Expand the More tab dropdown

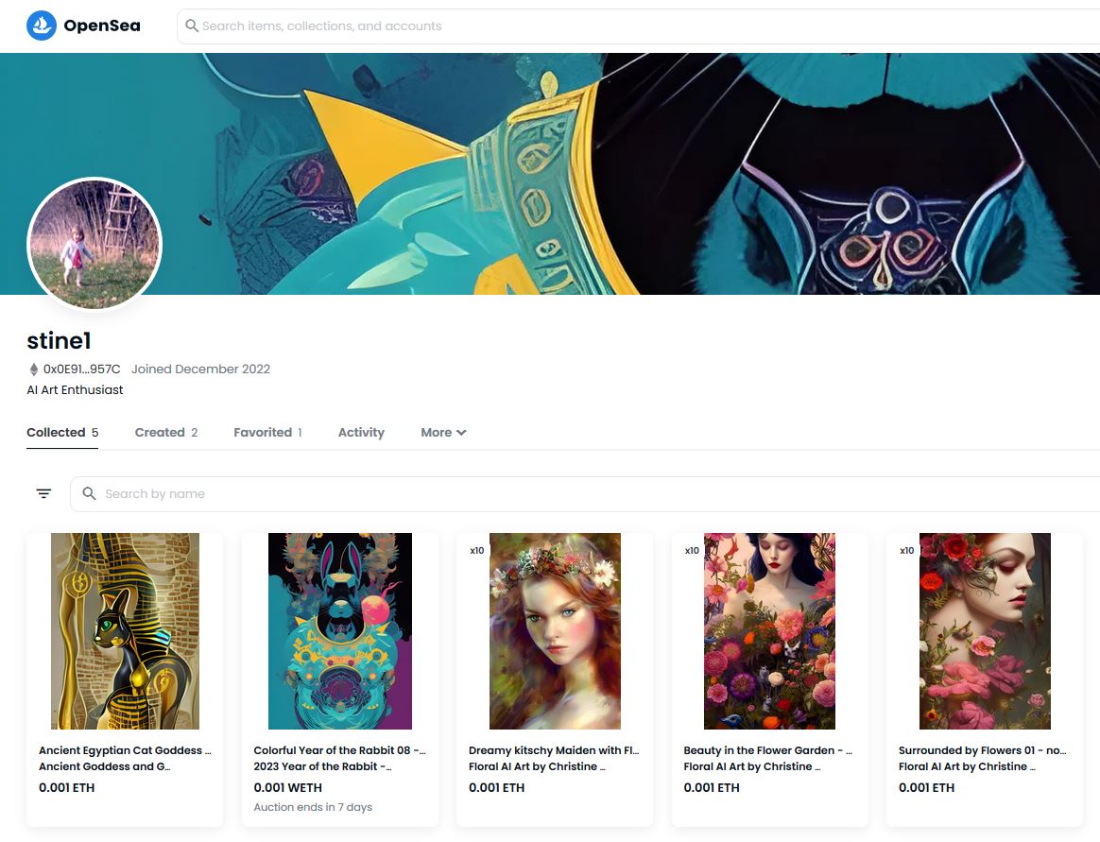tap(442, 432)
